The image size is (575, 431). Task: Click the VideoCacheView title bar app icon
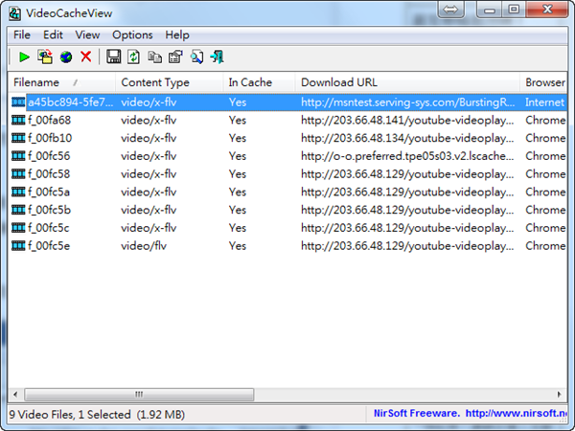click(14, 13)
